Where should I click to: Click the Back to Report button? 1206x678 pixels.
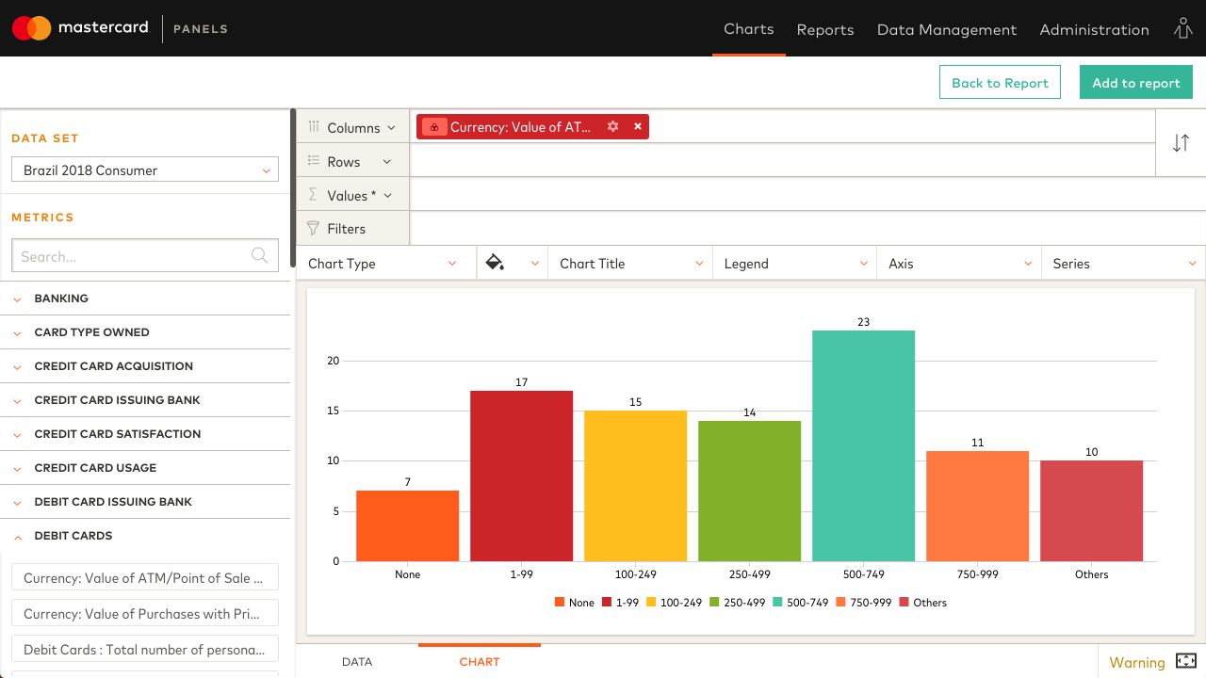click(x=1000, y=82)
